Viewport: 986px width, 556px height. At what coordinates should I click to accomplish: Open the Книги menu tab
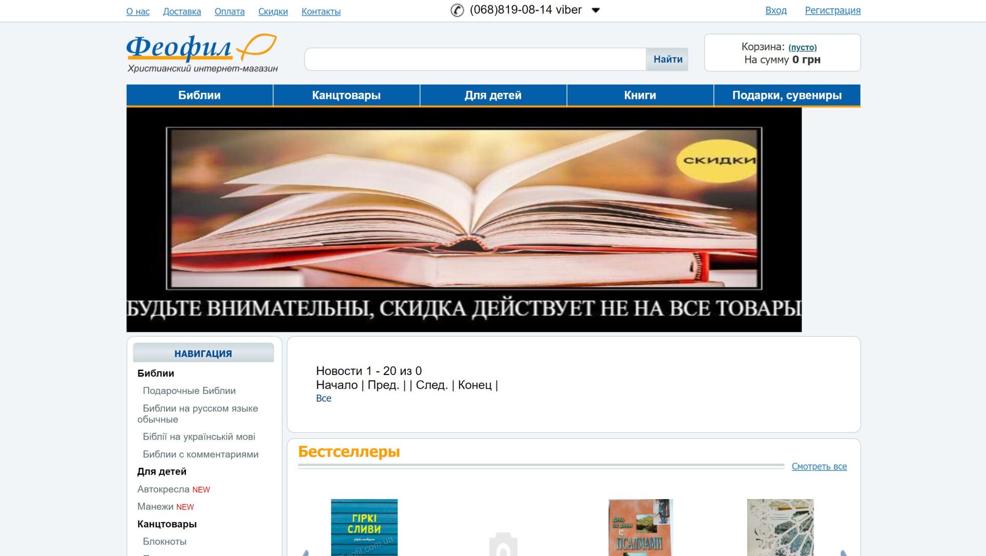tap(640, 95)
